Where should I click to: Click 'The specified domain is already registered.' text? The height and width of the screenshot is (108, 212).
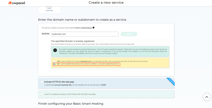tap(73, 41)
